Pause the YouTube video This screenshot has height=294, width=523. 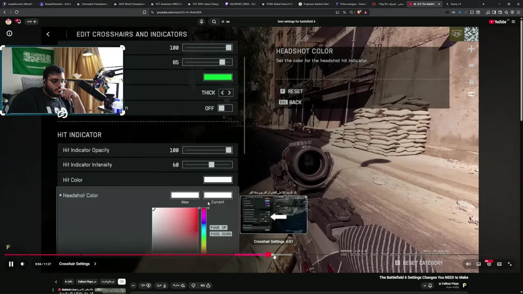point(11,264)
